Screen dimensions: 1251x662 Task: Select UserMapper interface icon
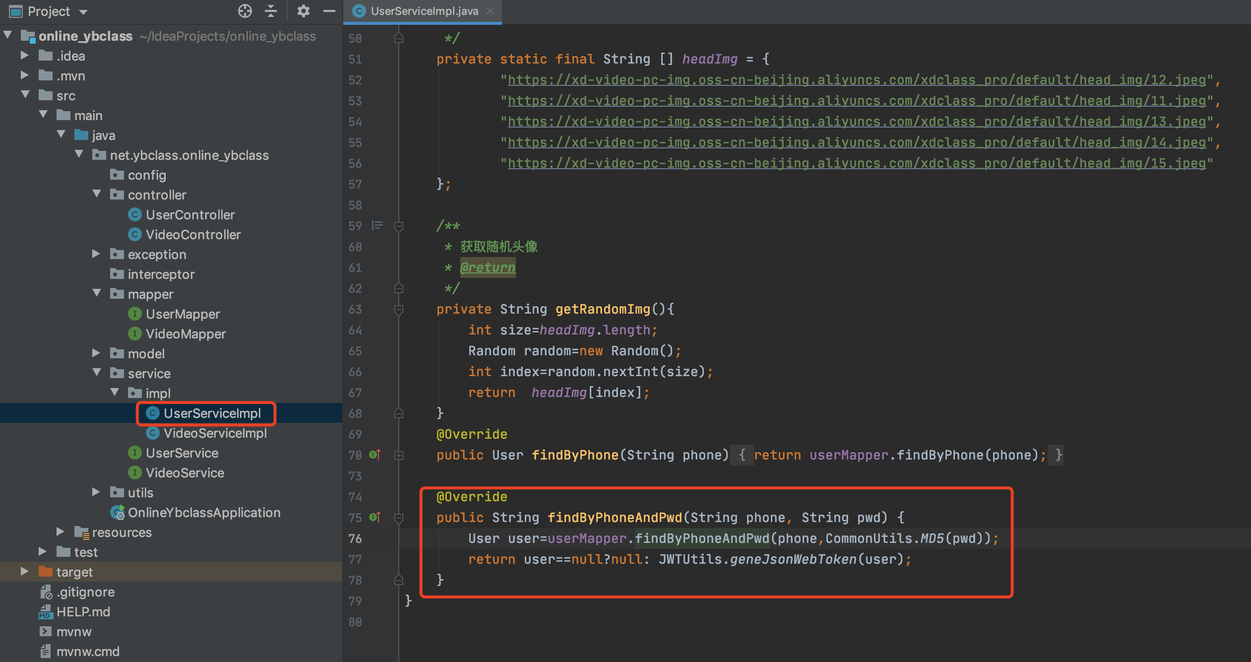tap(134, 314)
